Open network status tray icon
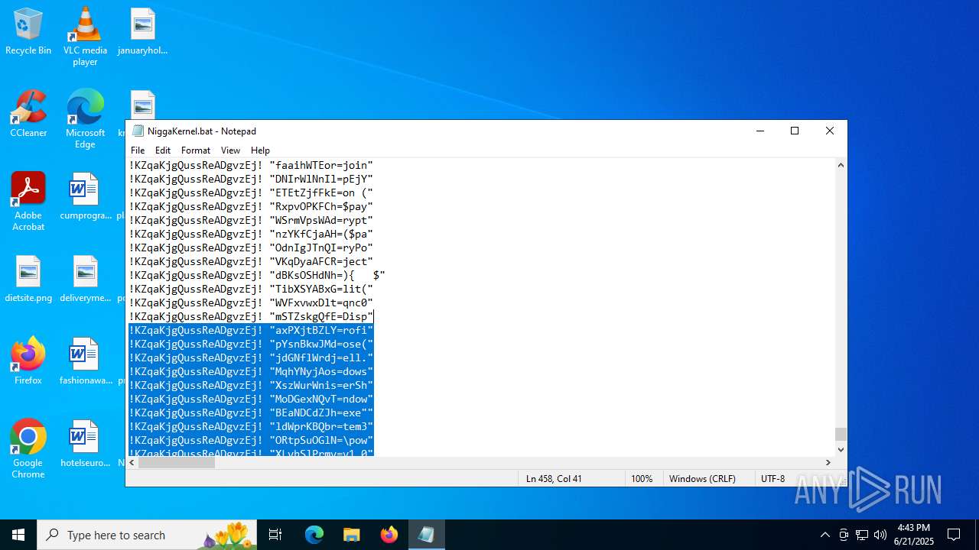 tap(862, 535)
